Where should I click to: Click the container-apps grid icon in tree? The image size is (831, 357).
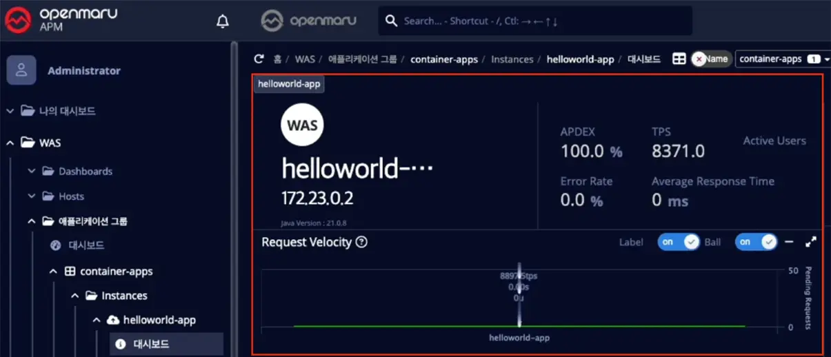pos(70,272)
